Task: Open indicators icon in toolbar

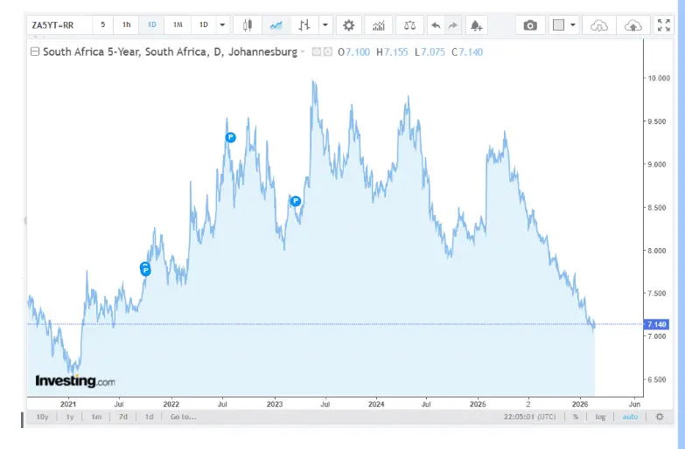Action: tap(378, 25)
